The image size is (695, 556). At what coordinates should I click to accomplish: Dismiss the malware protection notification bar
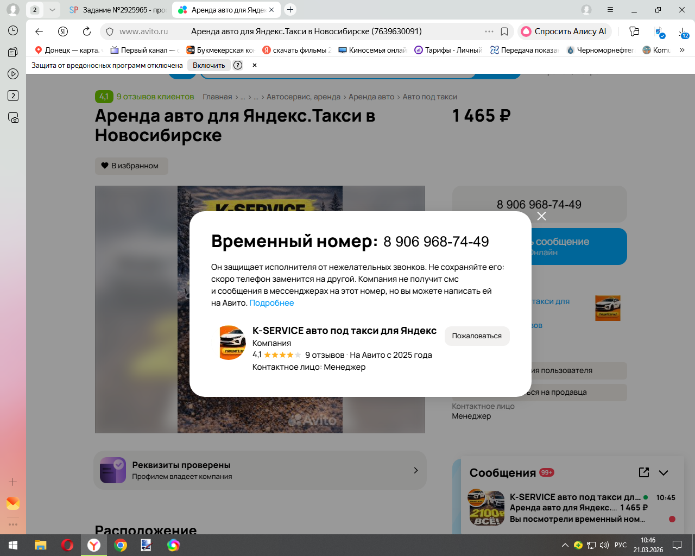coord(255,65)
